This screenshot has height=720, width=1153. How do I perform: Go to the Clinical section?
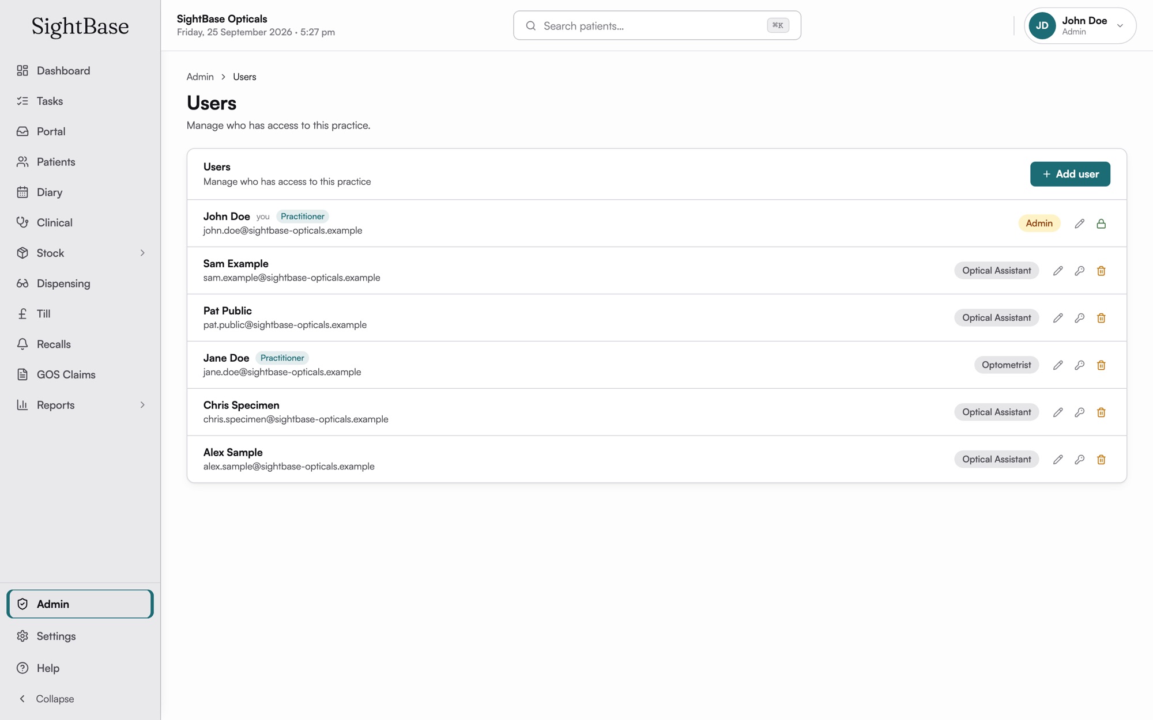pyautogui.click(x=80, y=222)
